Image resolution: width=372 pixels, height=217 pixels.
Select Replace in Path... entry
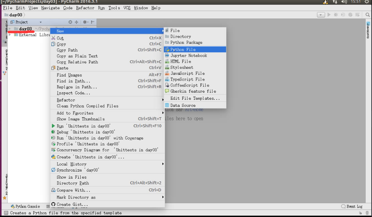(x=107, y=87)
